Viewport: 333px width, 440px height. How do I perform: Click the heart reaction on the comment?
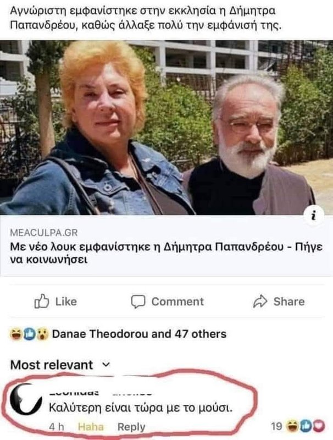click(319, 426)
